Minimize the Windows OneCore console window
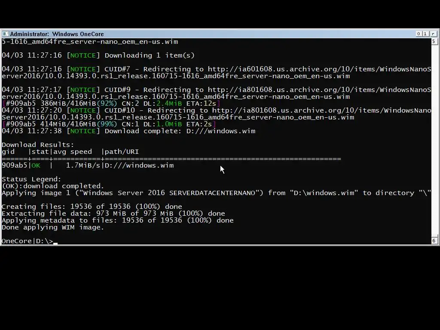 (419, 34)
